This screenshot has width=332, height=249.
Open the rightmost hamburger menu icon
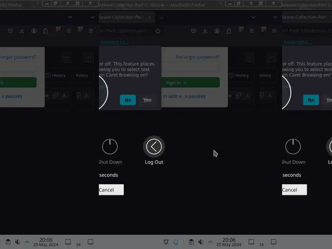[274, 31]
